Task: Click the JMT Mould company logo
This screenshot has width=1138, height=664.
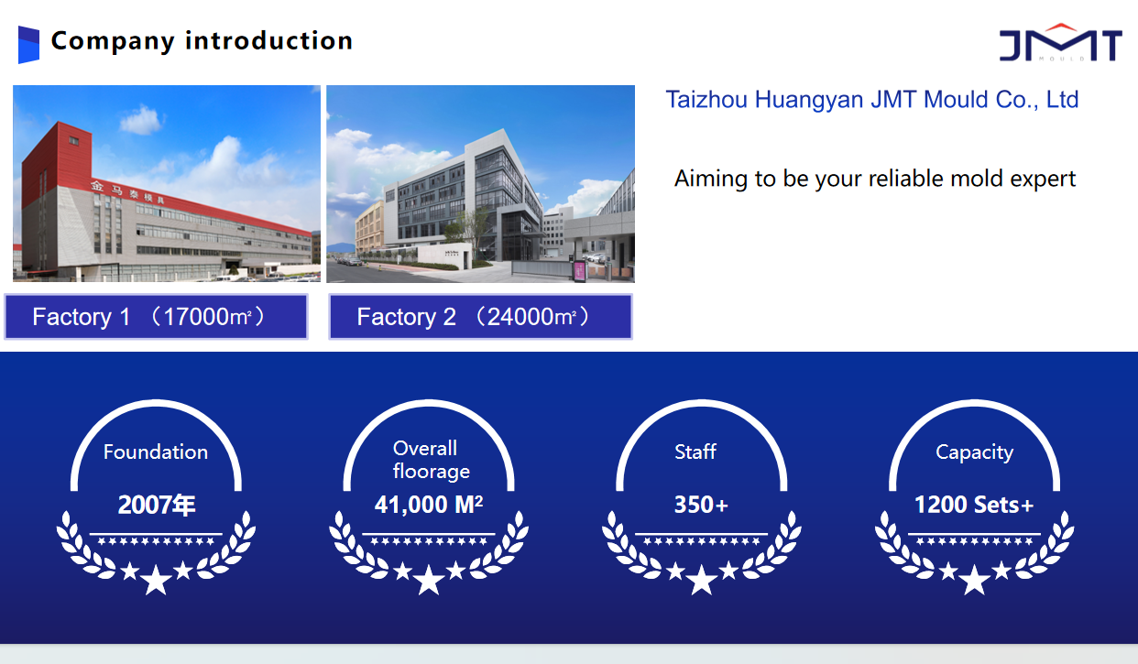Action: (1060, 41)
